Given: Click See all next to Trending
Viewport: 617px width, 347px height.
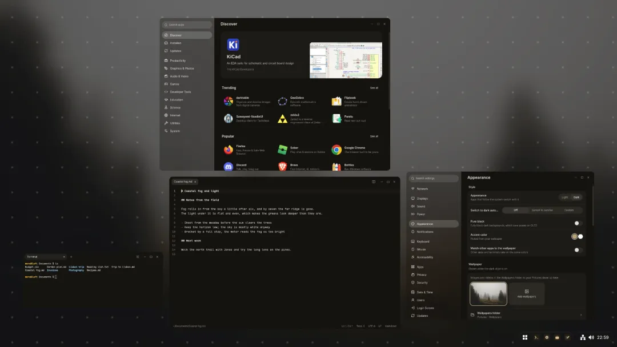Looking at the screenshot, I should [x=374, y=88].
